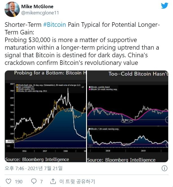Click the 190 likes count
Screen dimensions: 173x187
[19, 182]
